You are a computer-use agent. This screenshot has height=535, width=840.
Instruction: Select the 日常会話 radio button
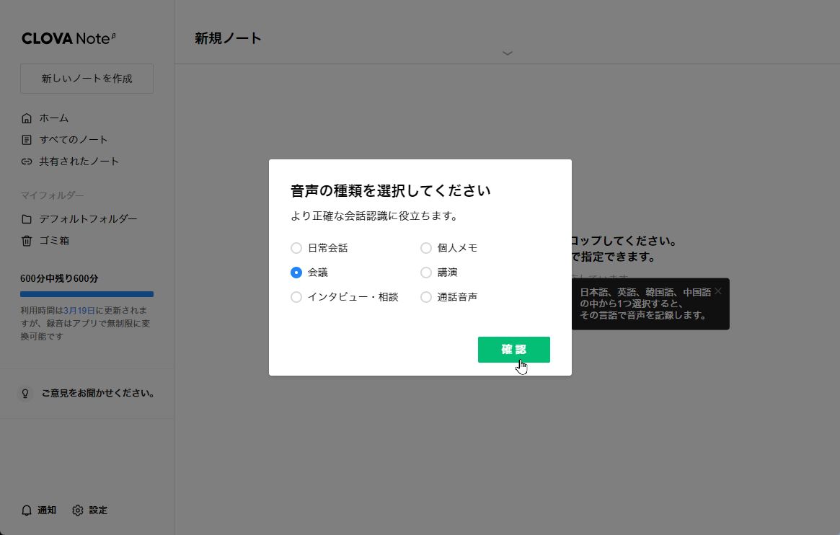pyautogui.click(x=296, y=248)
